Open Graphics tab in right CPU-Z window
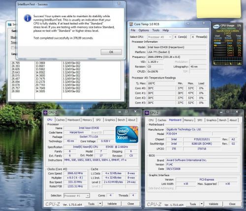Image resolution: width=246 pixels, height=211 pixels. [212, 120]
